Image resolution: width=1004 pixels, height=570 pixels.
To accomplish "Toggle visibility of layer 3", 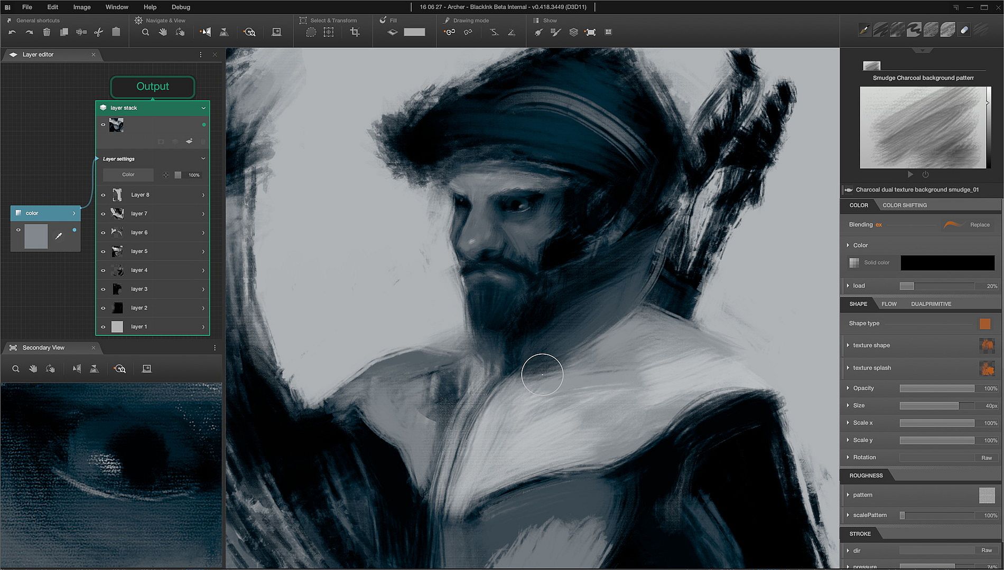I will 103,289.
